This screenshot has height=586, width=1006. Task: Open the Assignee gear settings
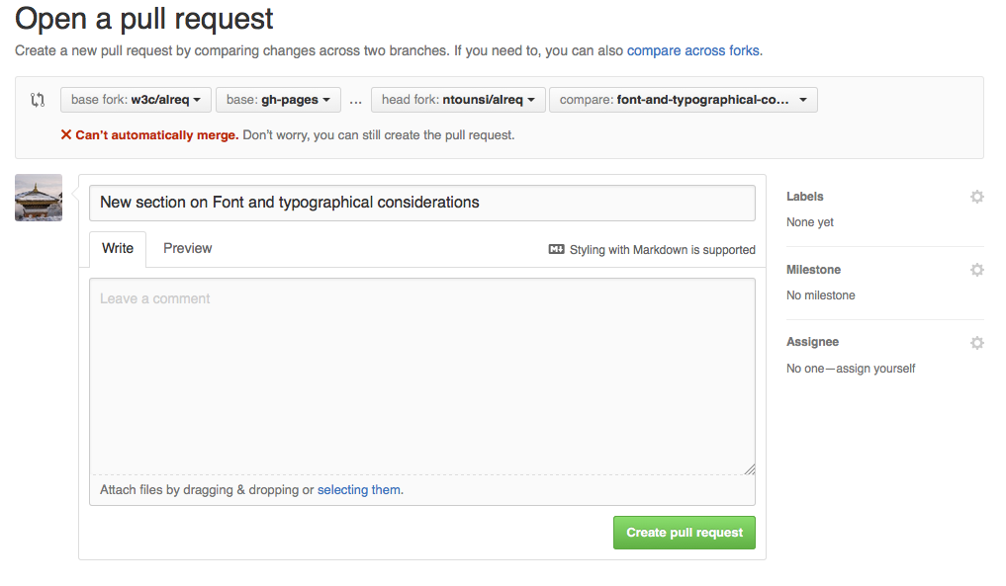point(976,343)
